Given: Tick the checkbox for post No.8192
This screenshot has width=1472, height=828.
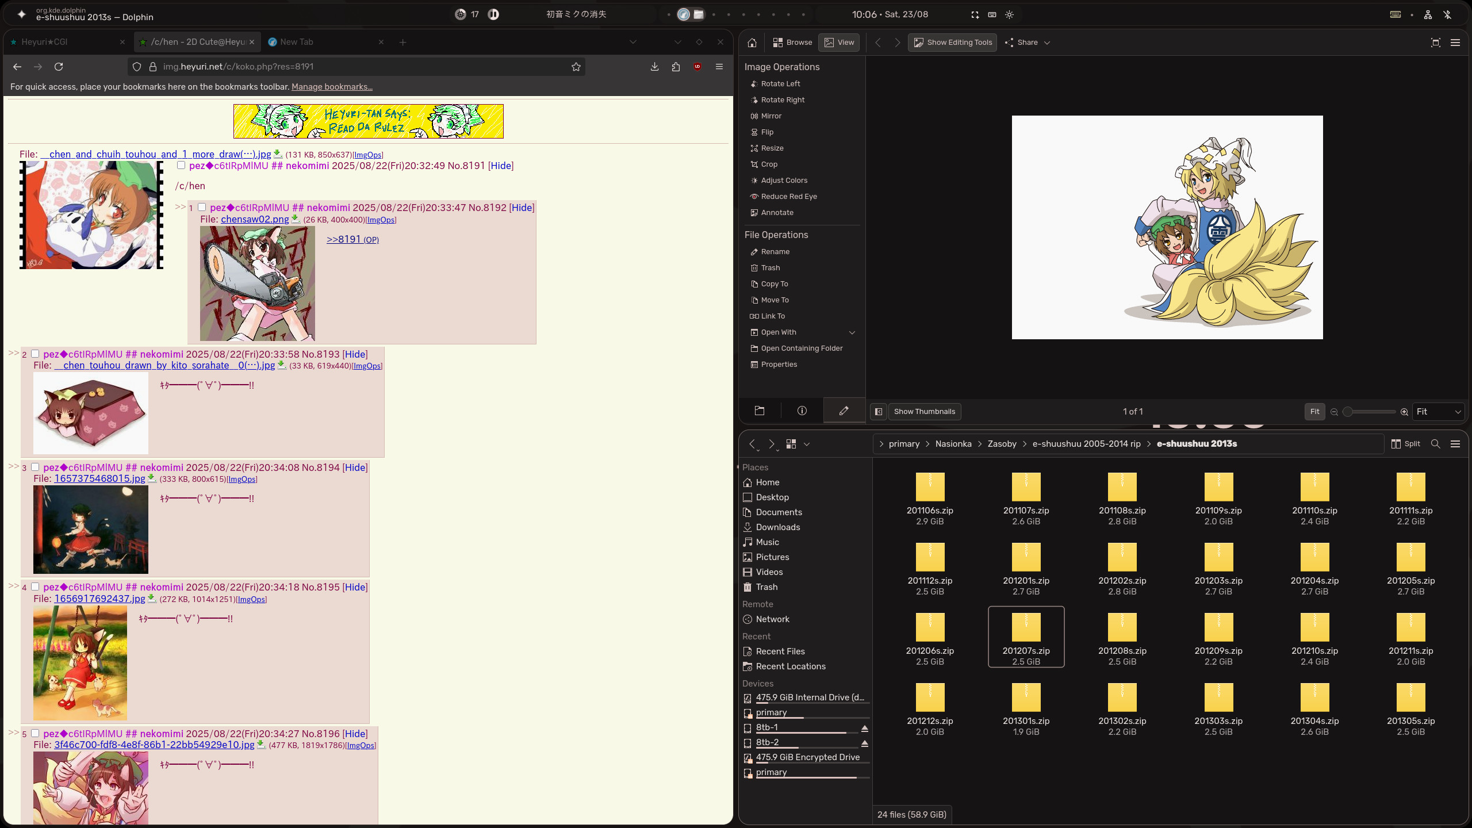Looking at the screenshot, I should tap(202, 208).
